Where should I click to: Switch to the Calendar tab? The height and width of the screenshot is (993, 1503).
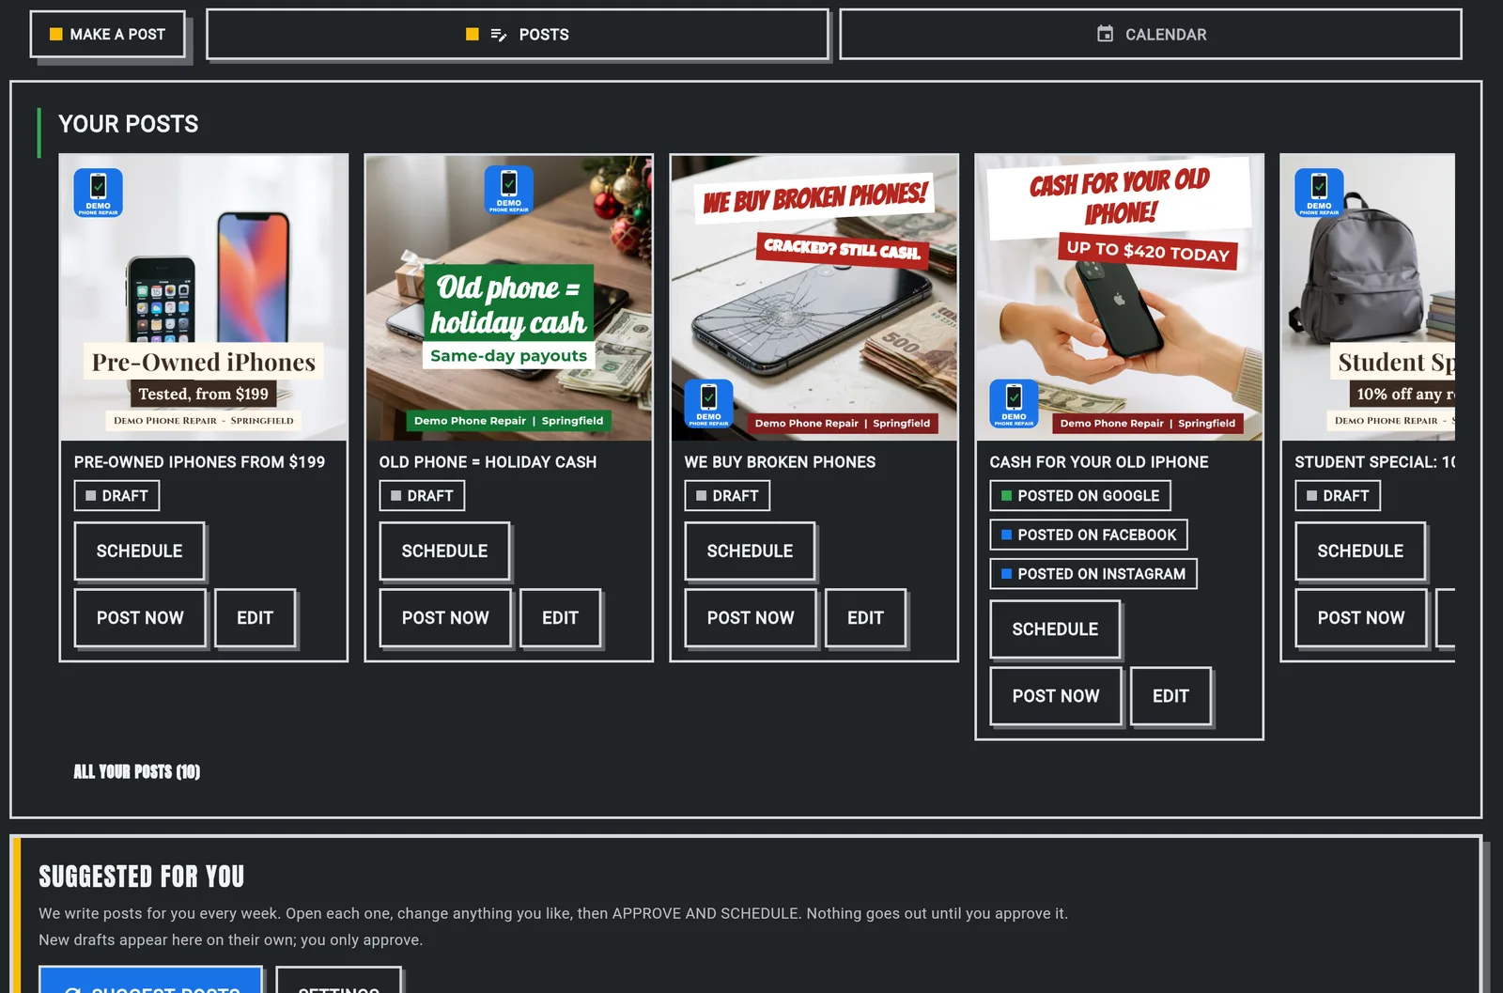pos(1151,35)
